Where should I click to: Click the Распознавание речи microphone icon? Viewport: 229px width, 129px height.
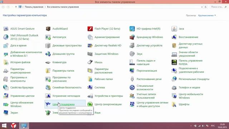point(132,79)
